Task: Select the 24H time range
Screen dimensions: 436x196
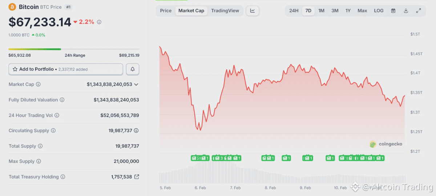Action: point(294,11)
